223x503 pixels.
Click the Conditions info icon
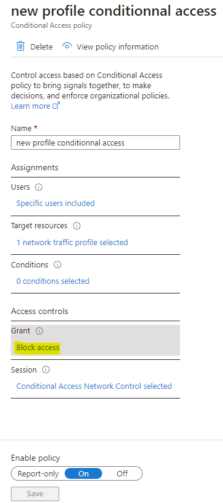[x=57, y=264]
